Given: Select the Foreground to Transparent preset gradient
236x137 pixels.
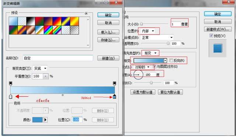Looking at the screenshot, I should click(22, 21).
